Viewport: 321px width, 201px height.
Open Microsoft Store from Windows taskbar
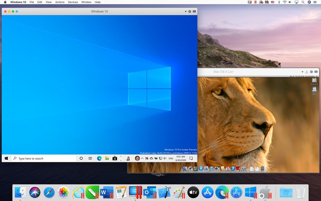(x=115, y=158)
